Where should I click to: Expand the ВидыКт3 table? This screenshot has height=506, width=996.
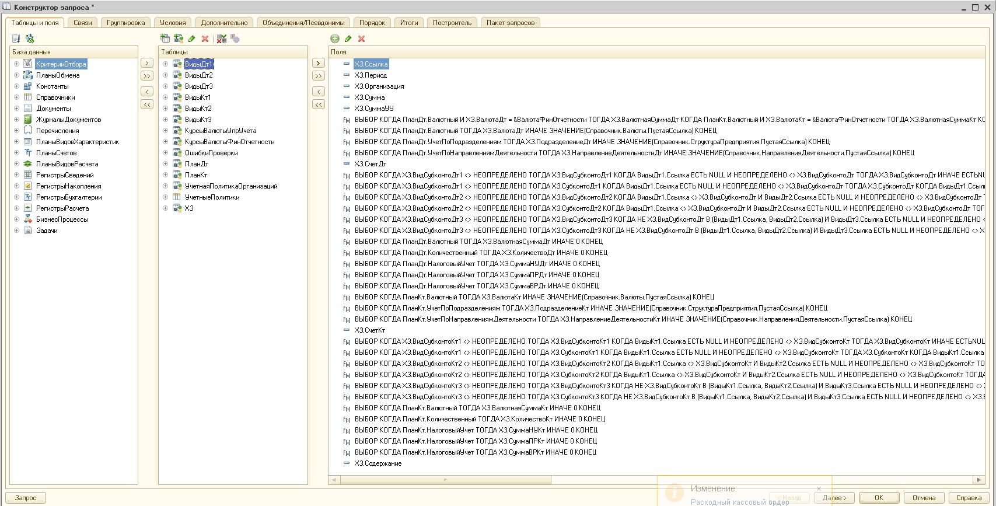click(x=165, y=119)
